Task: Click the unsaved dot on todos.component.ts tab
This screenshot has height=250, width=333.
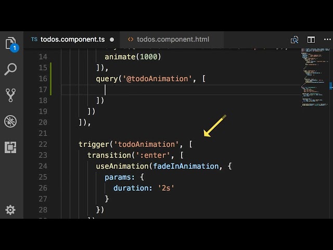Action: pyautogui.click(x=112, y=40)
